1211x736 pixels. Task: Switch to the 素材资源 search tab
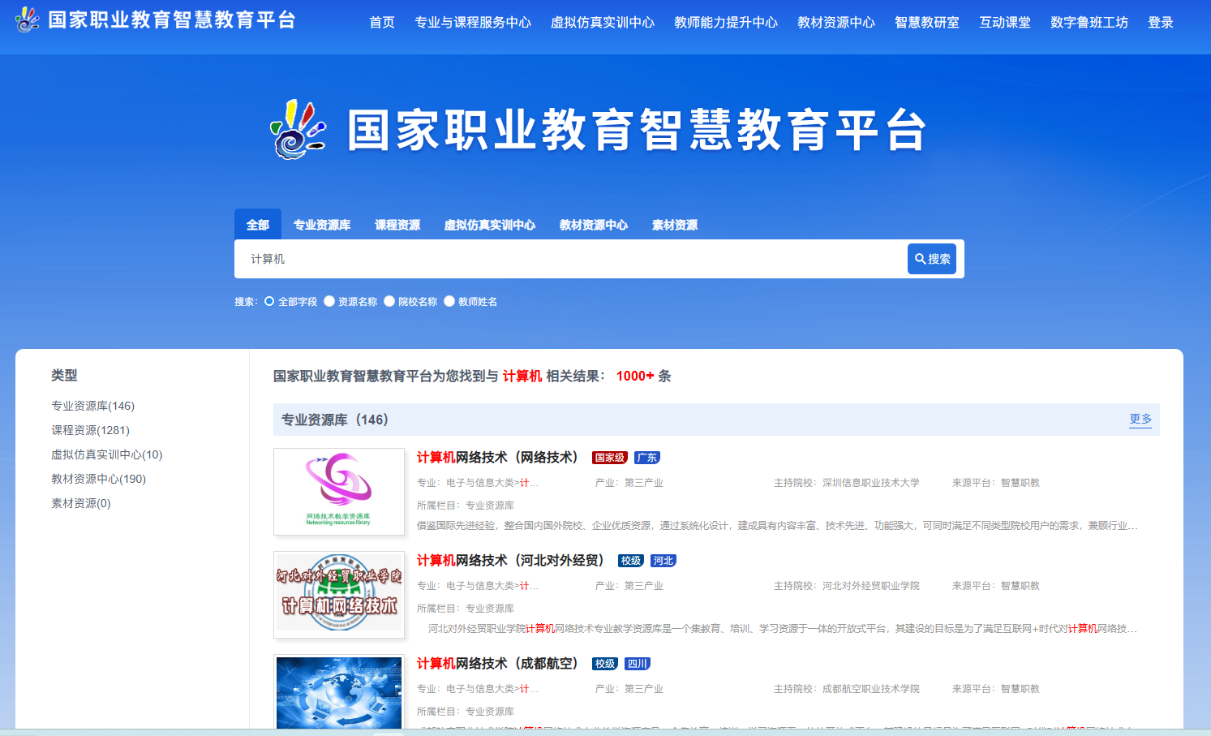point(675,225)
